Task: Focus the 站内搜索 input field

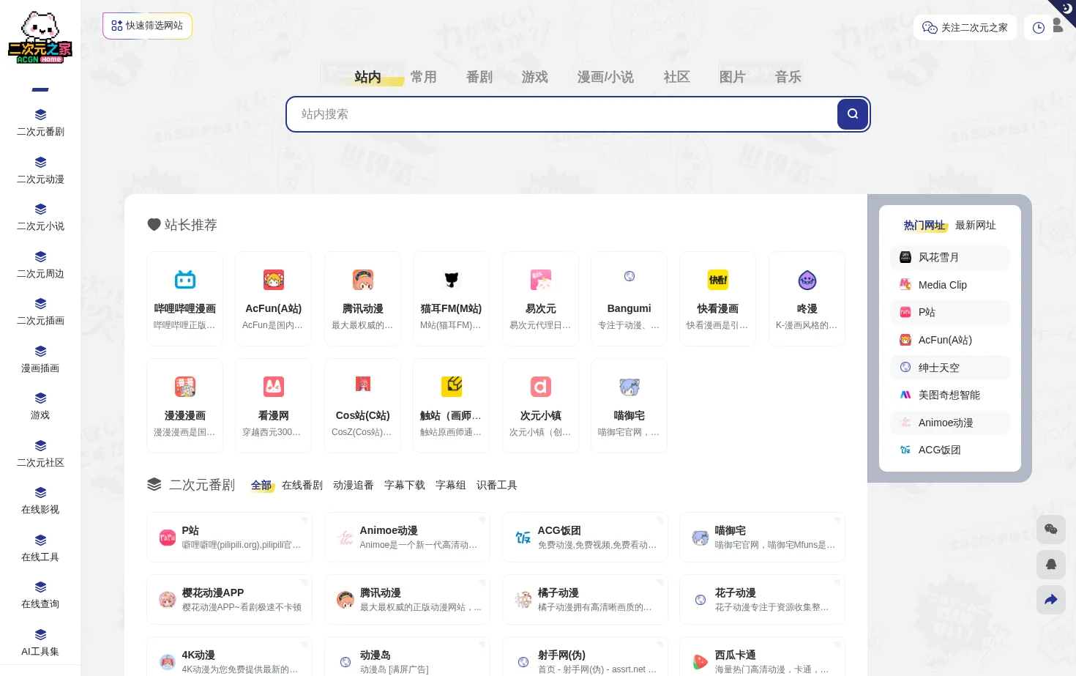Action: click(x=562, y=114)
